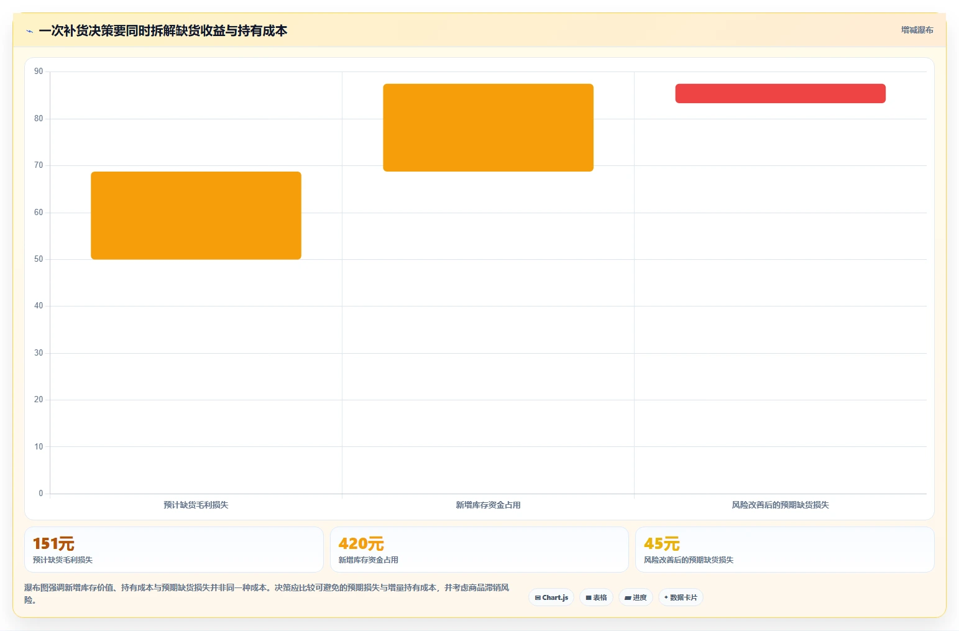This screenshot has height=631, width=959.
Task: Click the x-axis label 新增库存资金占用
Action: [488, 505]
